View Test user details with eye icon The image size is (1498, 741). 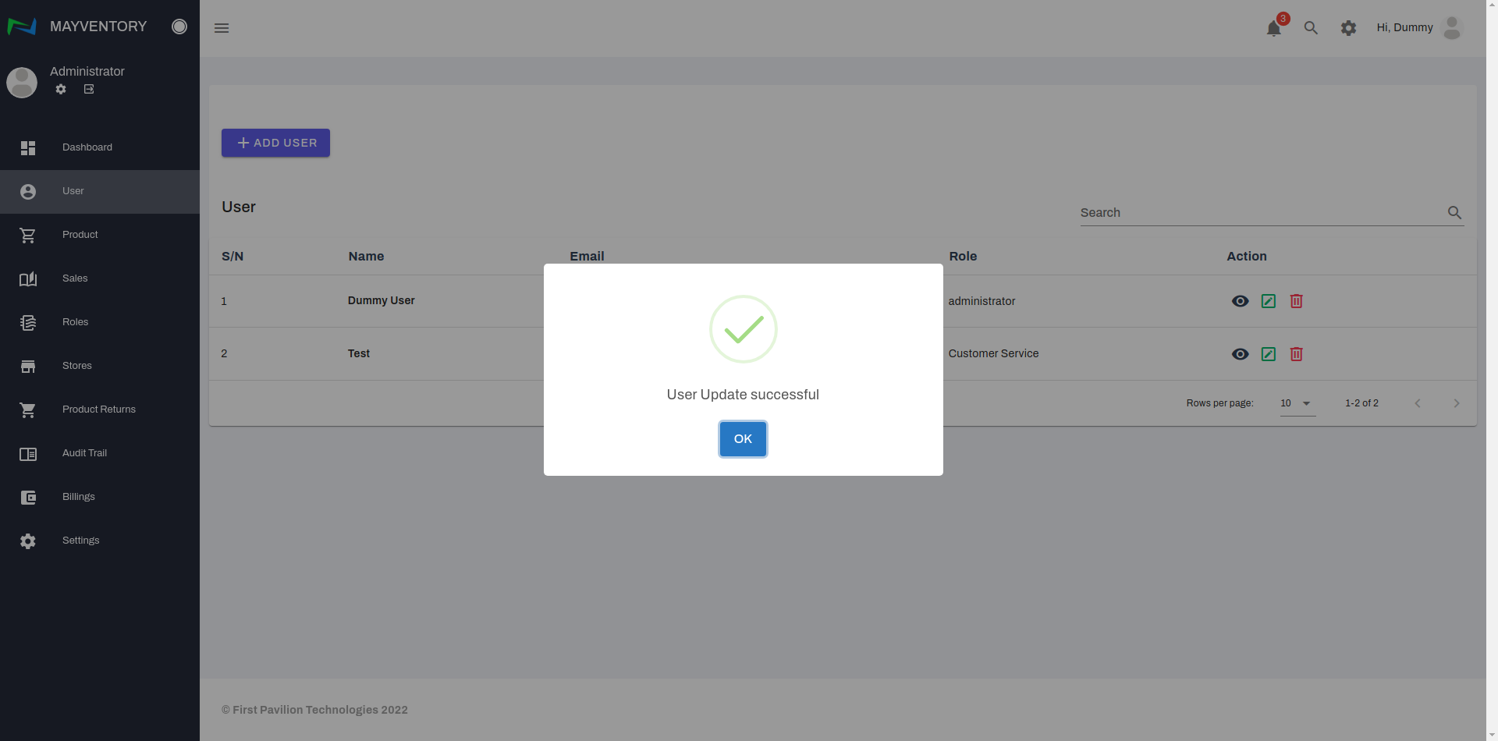coord(1240,354)
